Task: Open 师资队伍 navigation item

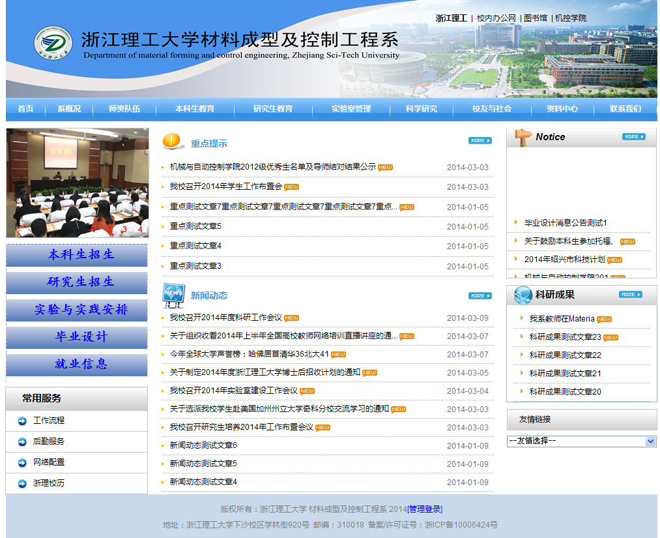Action: point(124,109)
